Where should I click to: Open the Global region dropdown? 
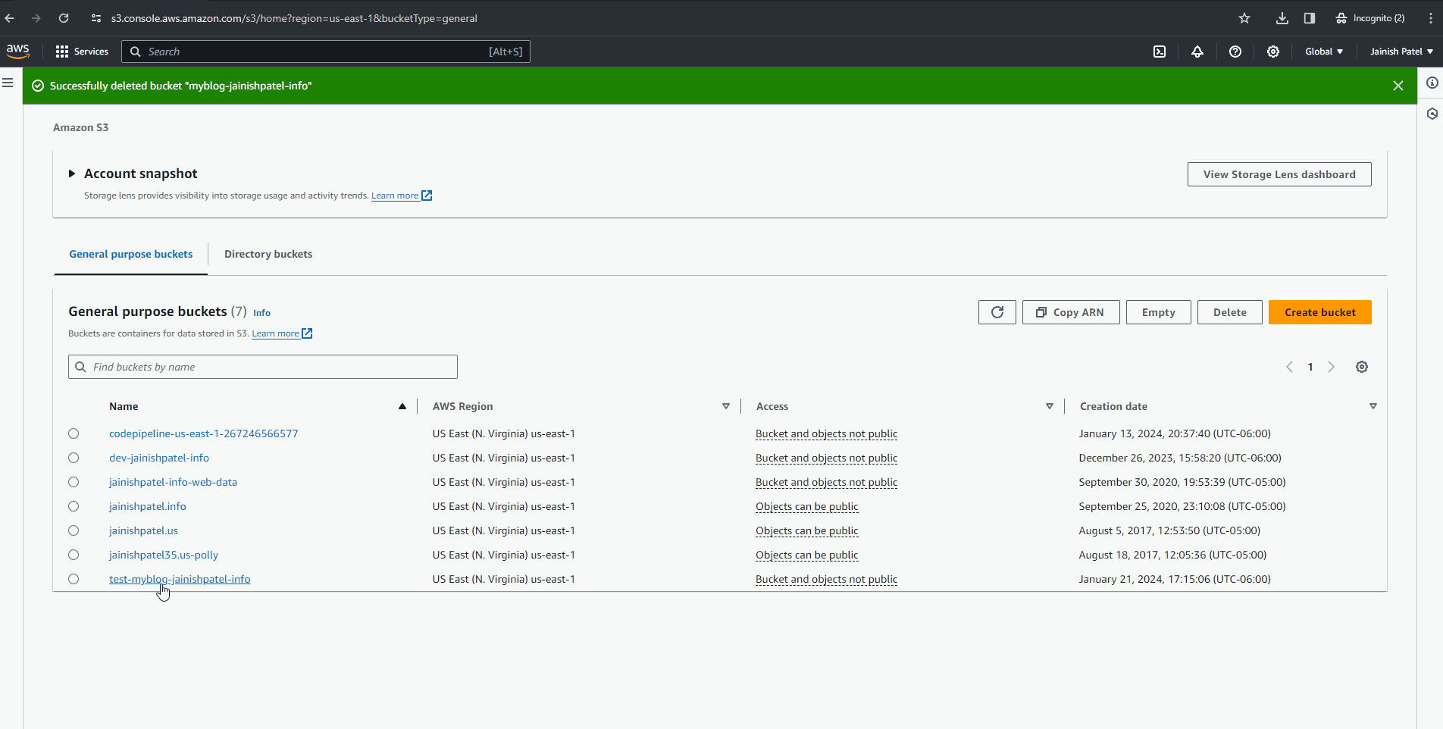pos(1323,52)
